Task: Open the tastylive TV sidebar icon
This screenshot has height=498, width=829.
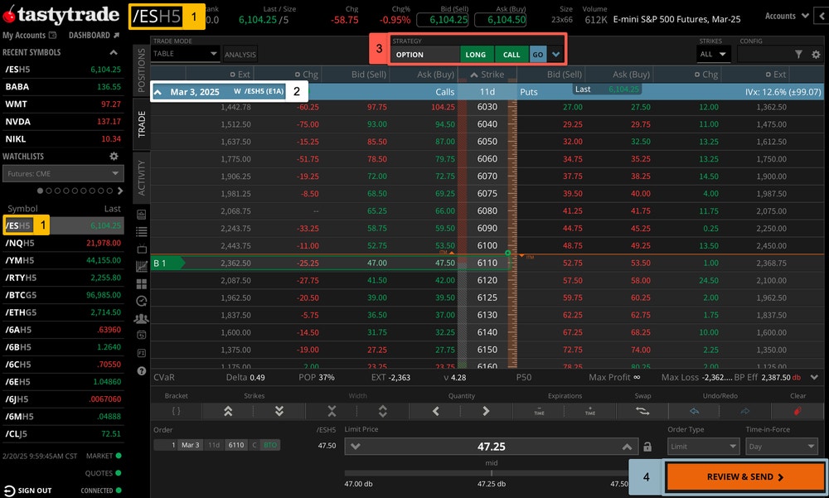Action: (x=141, y=249)
